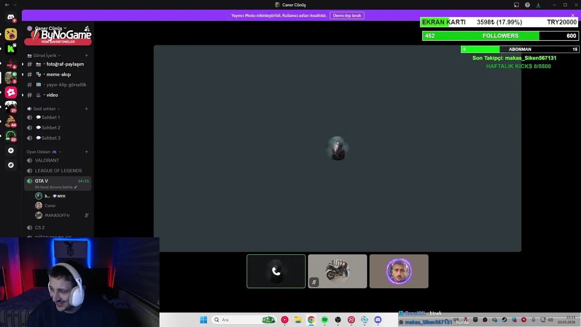Launch Spotify from the taskbar
581x327 pixels.
(325, 320)
